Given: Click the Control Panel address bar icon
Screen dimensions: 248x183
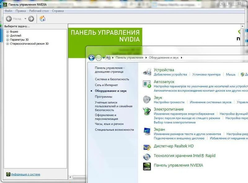Looking at the screenshot, I should (x=108, y=58).
